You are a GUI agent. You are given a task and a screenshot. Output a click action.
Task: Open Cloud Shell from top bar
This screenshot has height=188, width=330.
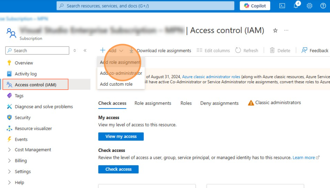click(282, 6)
